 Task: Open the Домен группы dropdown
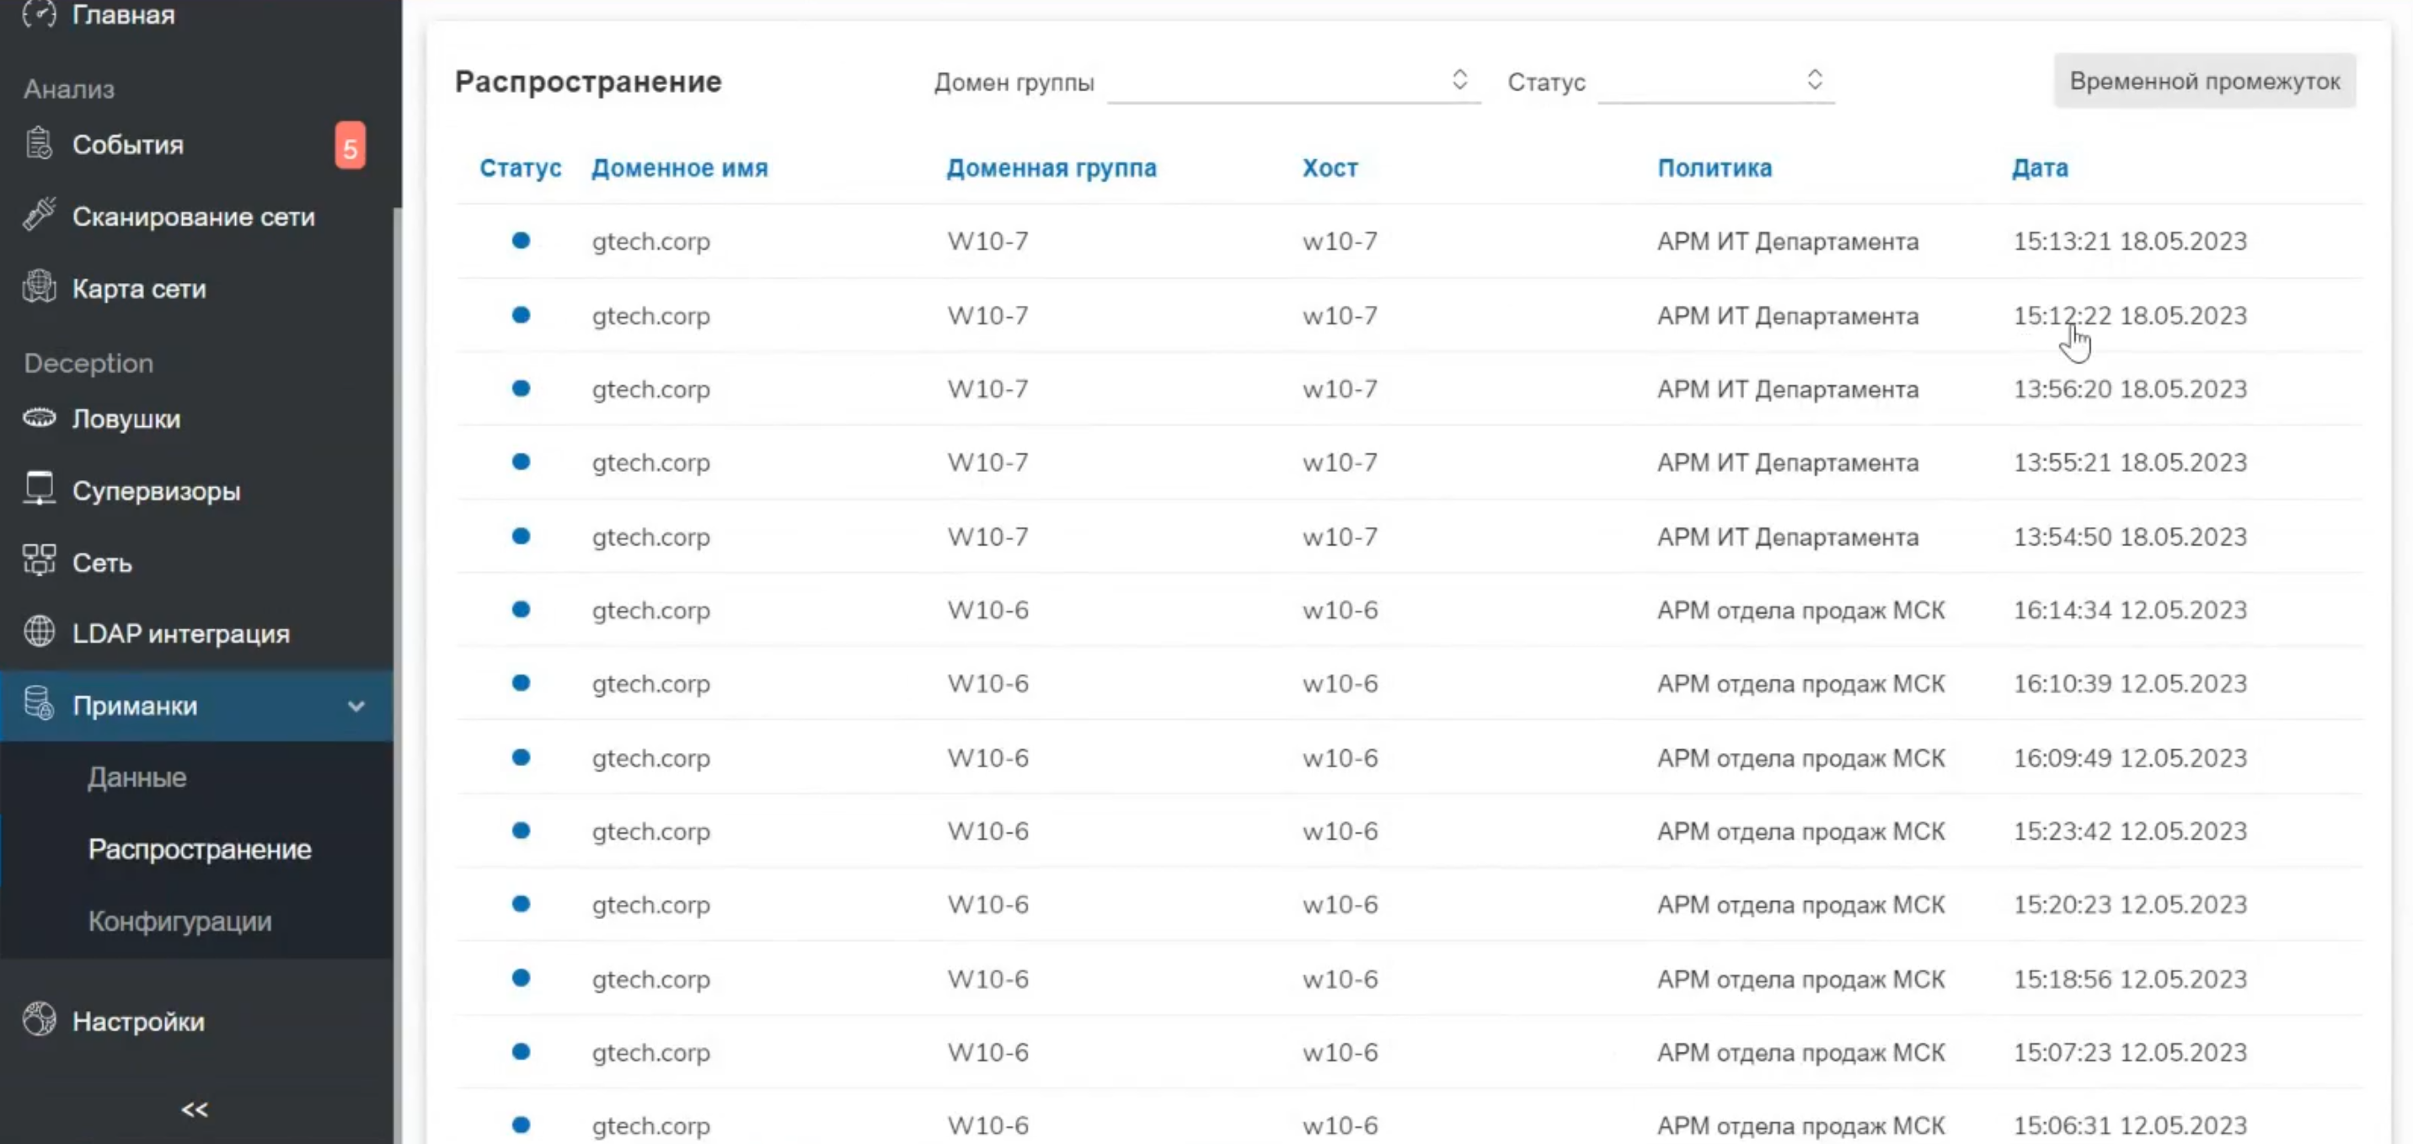coord(1292,83)
